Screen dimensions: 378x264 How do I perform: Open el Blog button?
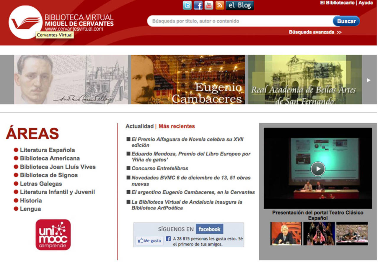(239, 5)
